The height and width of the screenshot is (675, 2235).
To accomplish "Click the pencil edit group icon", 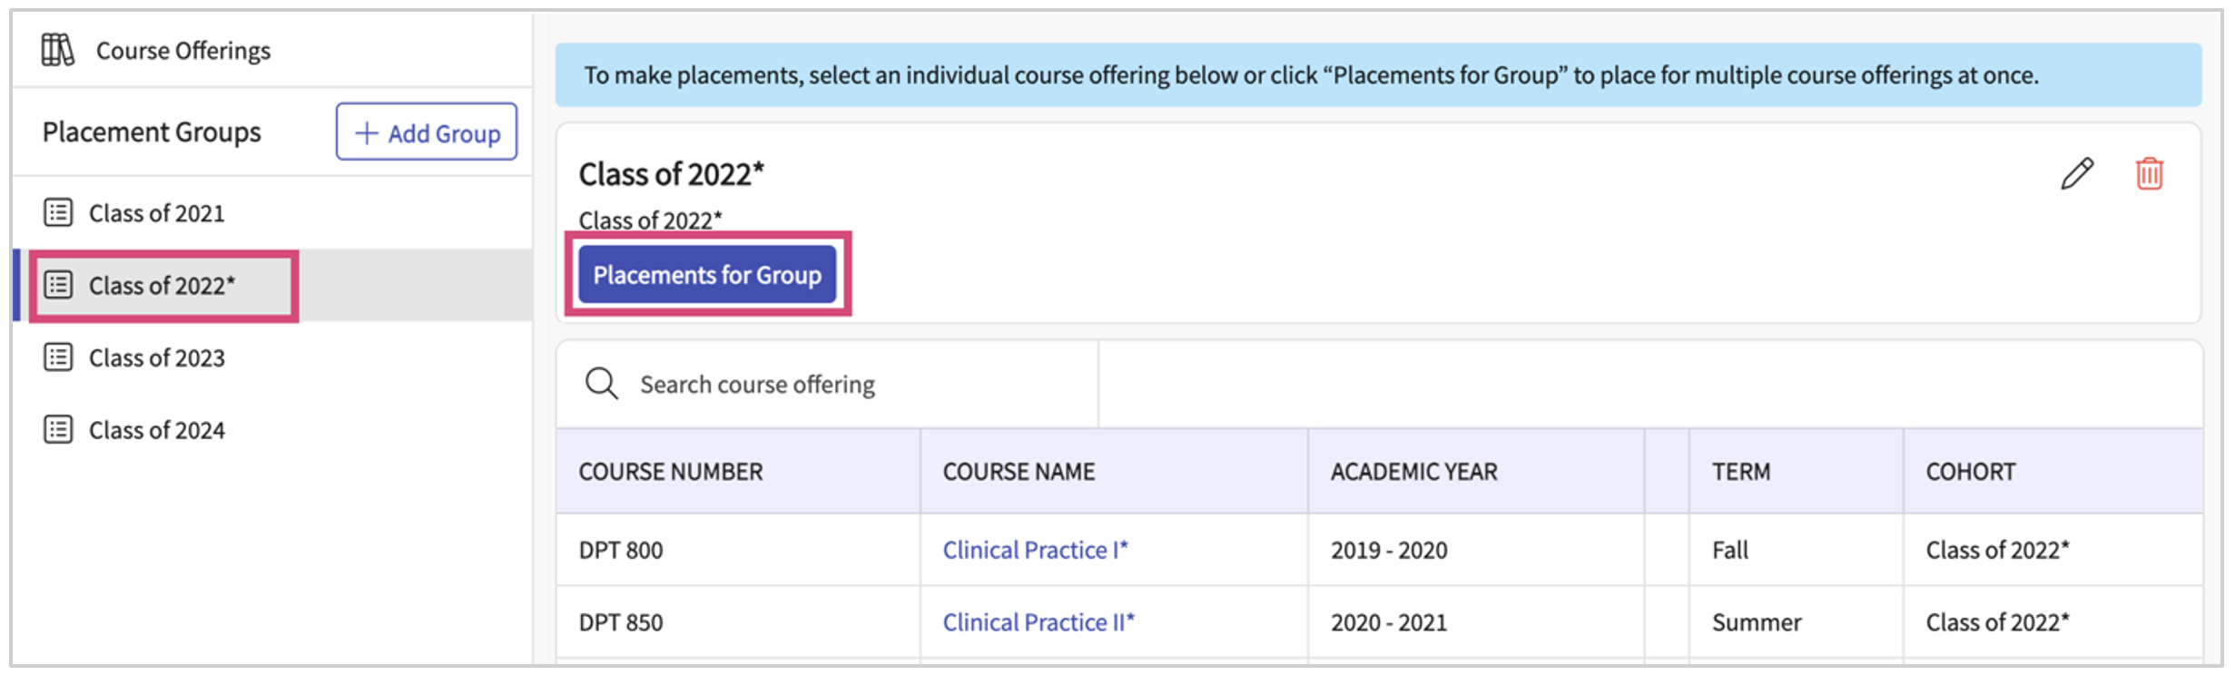I will pyautogui.click(x=2076, y=173).
